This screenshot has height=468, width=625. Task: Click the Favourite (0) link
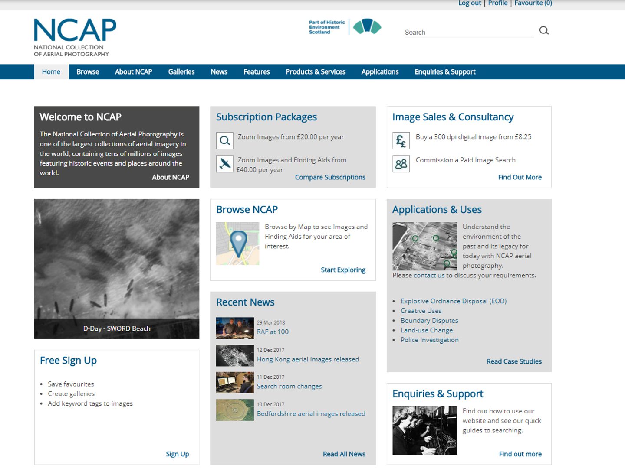[x=533, y=3]
